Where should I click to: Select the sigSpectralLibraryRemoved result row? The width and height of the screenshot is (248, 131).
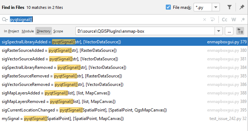click(124, 67)
